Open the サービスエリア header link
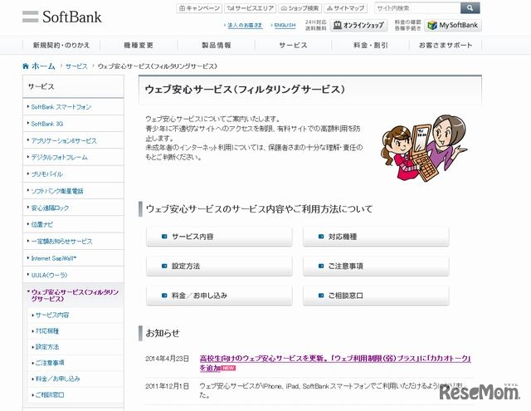The width and height of the screenshot is (531, 411). pyautogui.click(x=251, y=8)
